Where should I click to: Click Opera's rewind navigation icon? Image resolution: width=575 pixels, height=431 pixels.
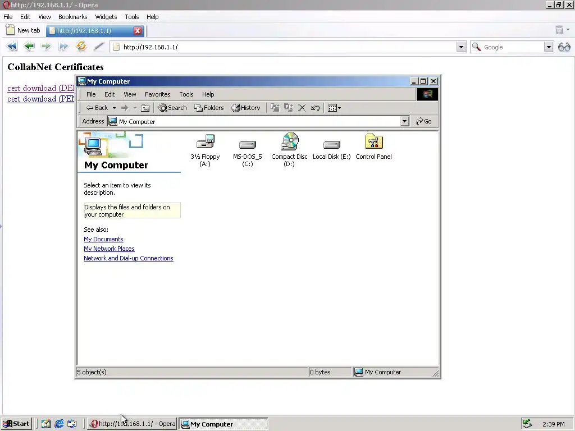pyautogui.click(x=12, y=47)
